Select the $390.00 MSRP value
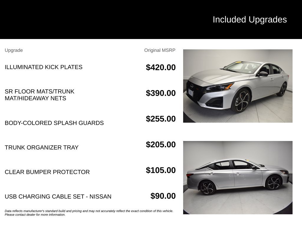The width and height of the screenshot is (302, 227). (x=161, y=93)
